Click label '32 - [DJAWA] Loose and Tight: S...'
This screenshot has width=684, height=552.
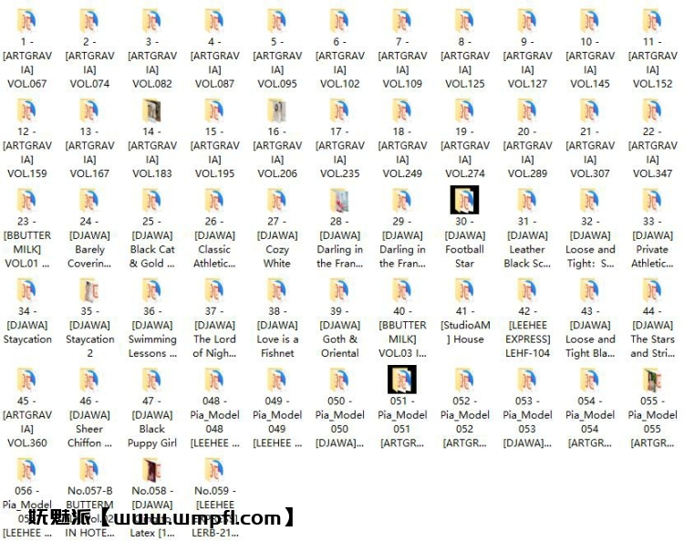point(590,242)
